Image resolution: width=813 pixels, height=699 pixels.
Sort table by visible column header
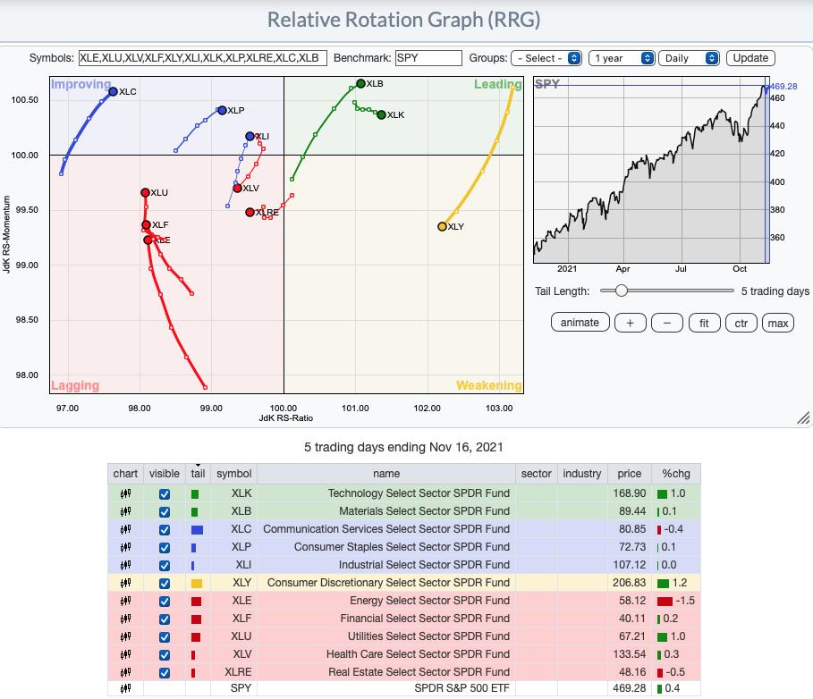coord(165,474)
